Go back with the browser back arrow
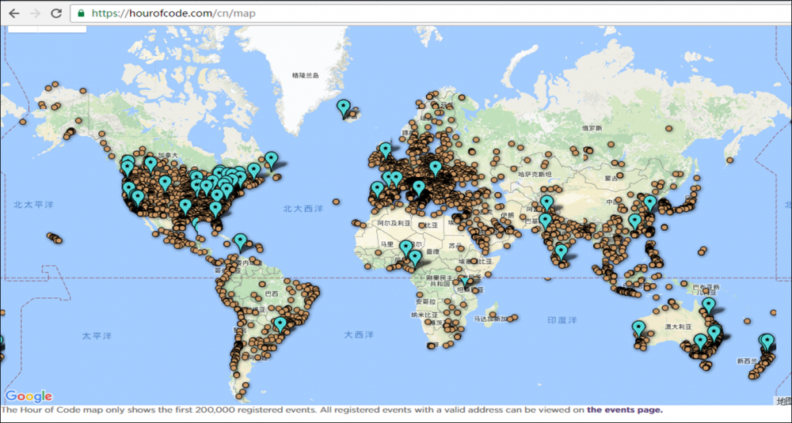The width and height of the screenshot is (792, 423). (x=14, y=13)
